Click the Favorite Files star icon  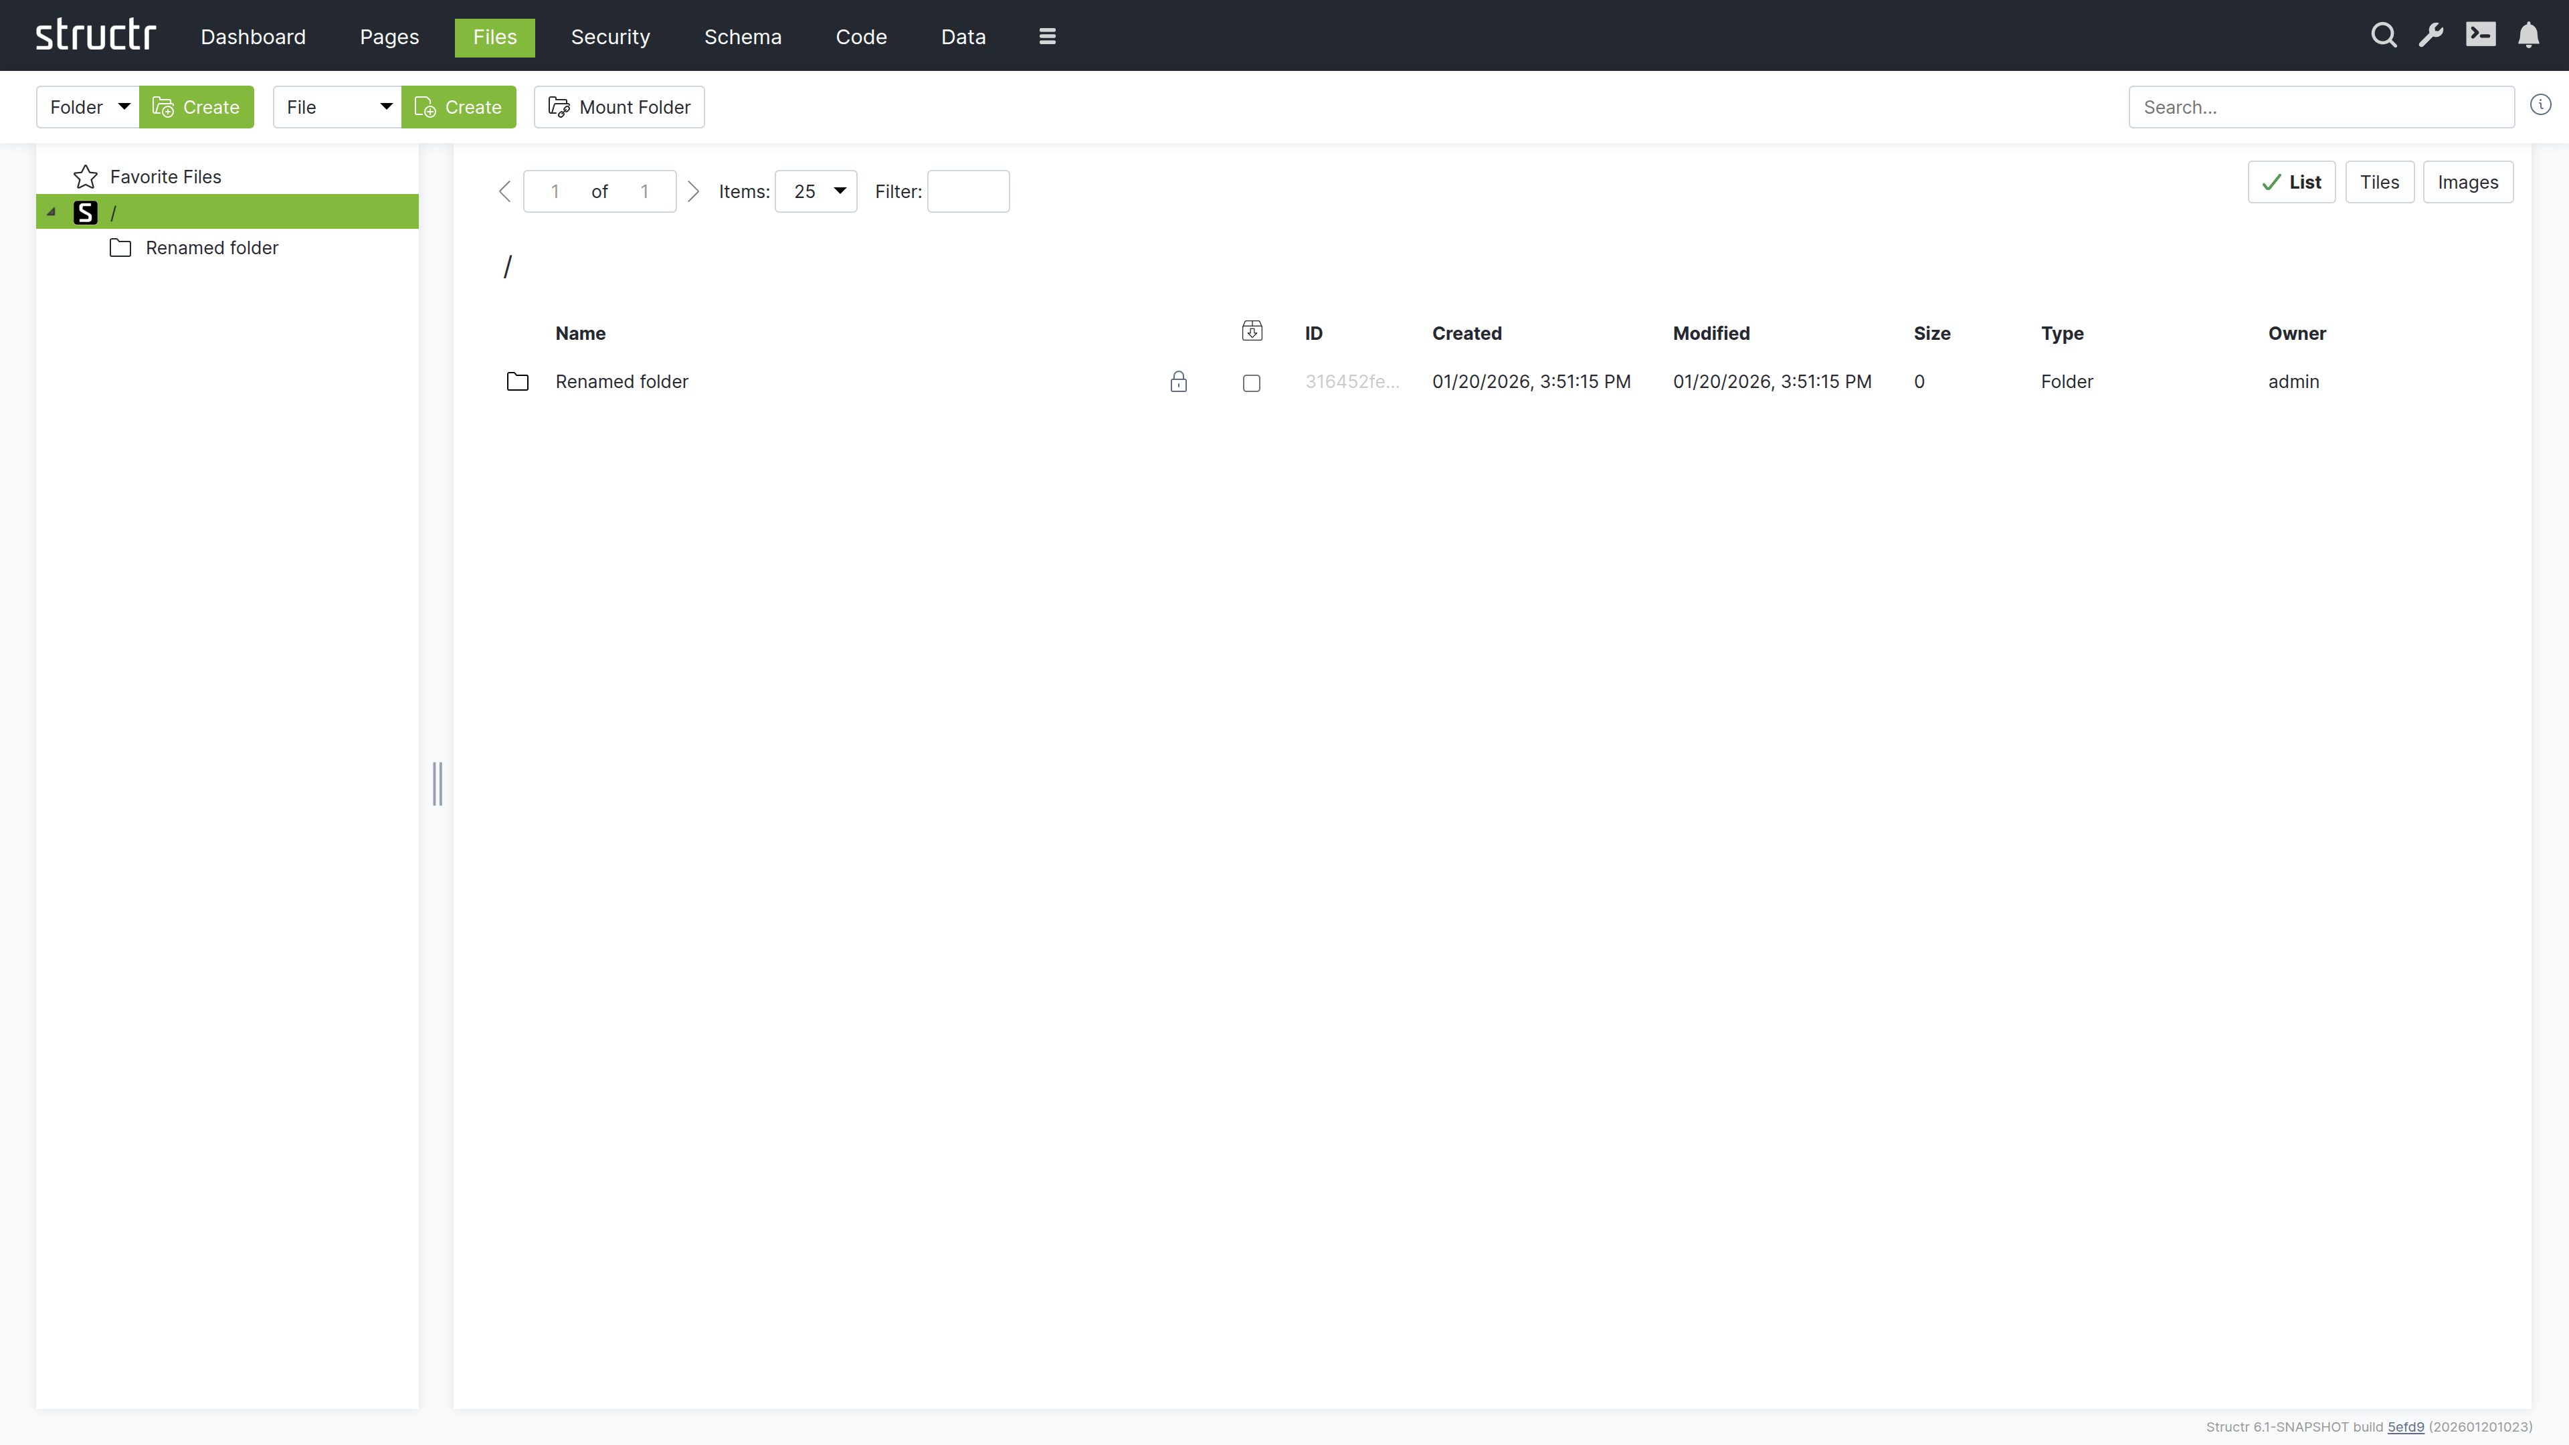(x=86, y=177)
